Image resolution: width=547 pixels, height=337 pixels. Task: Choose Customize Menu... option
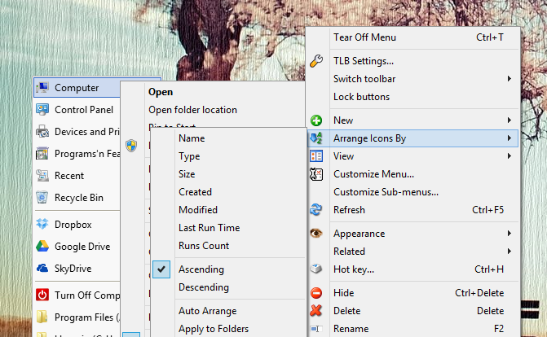tap(373, 174)
